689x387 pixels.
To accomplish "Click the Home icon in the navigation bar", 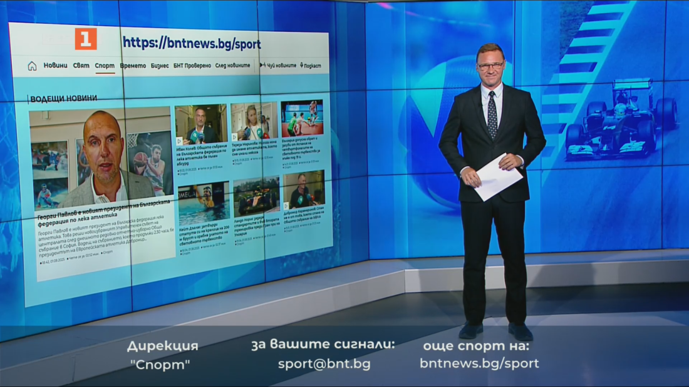I will (x=32, y=66).
